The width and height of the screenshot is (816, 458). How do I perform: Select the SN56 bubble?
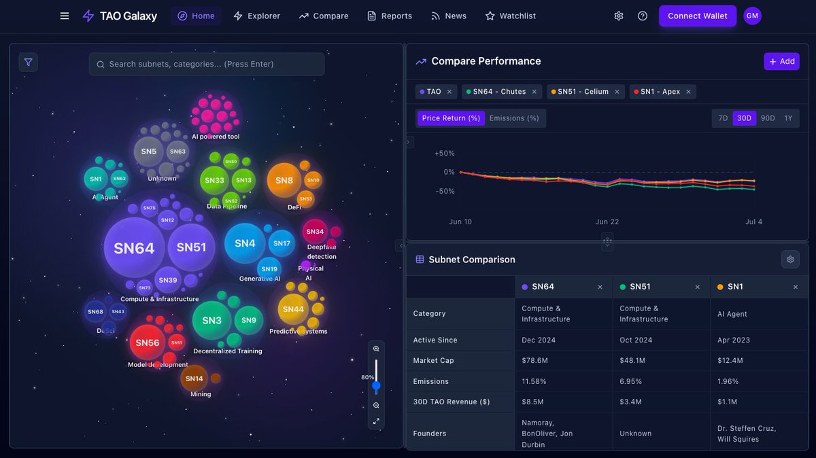point(148,342)
